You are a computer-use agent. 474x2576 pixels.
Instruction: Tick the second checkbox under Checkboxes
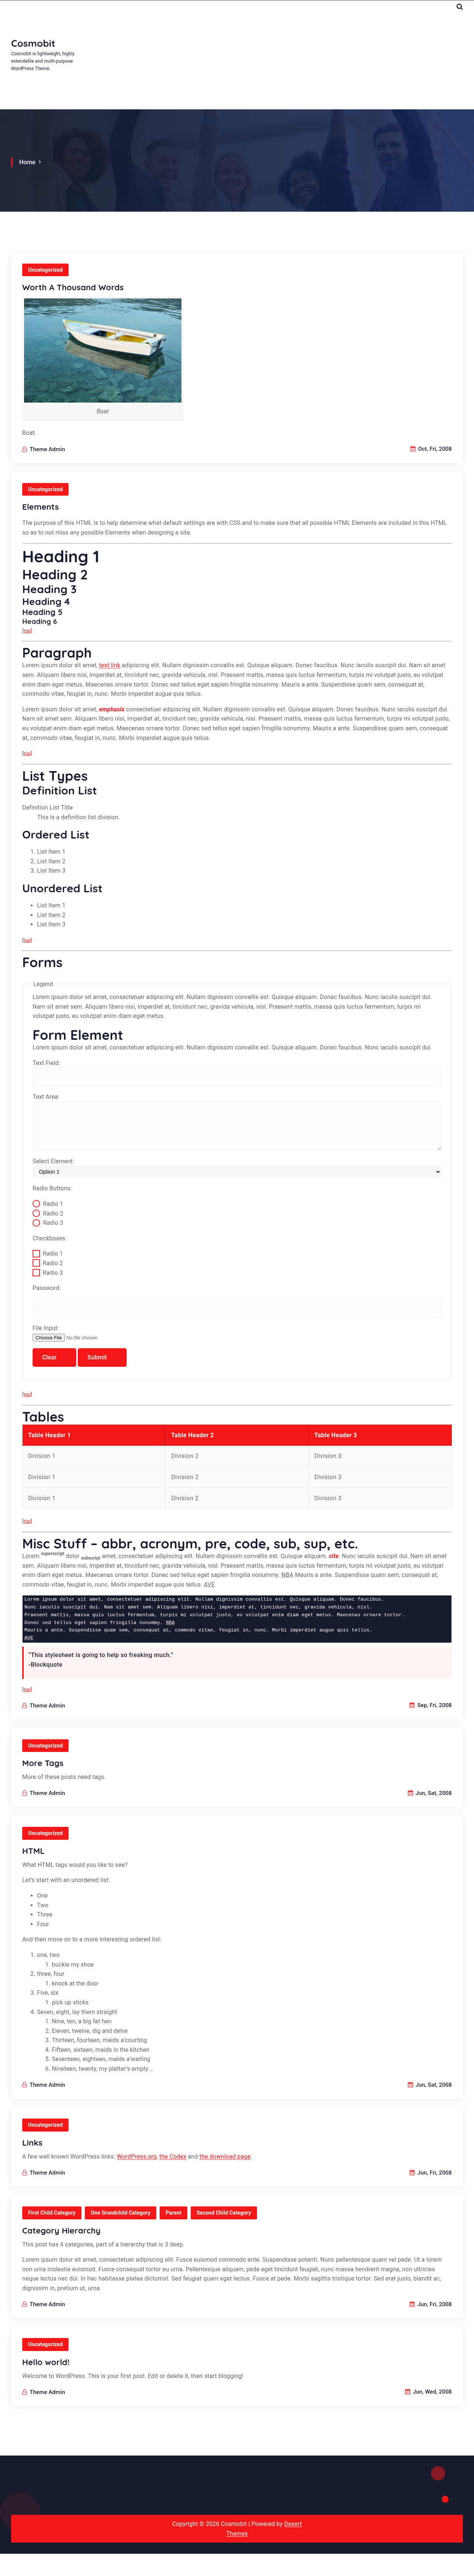(36, 1263)
